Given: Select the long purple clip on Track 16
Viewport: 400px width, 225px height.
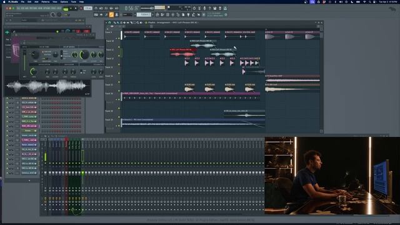Looking at the screenshot, I should point(191,96).
